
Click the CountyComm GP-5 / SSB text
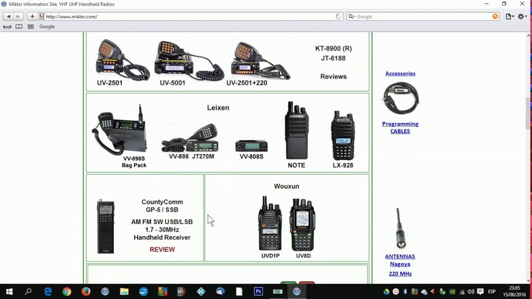pyautogui.click(x=162, y=206)
